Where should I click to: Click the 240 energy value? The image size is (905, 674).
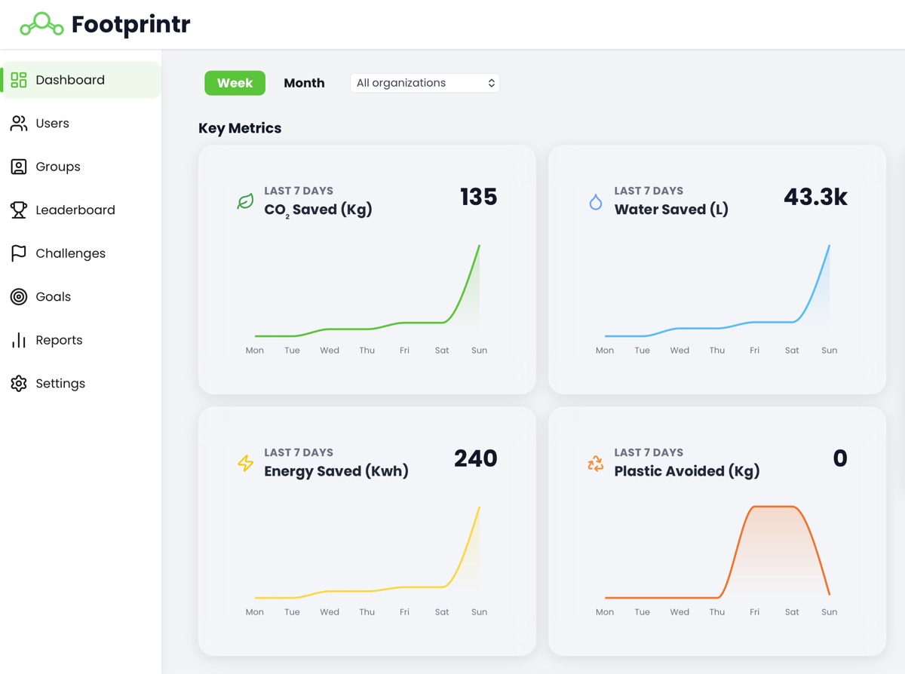coord(475,458)
